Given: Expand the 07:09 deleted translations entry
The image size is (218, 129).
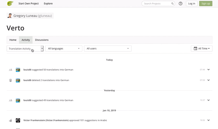Looking at the screenshot, I should (x=208, y=80).
